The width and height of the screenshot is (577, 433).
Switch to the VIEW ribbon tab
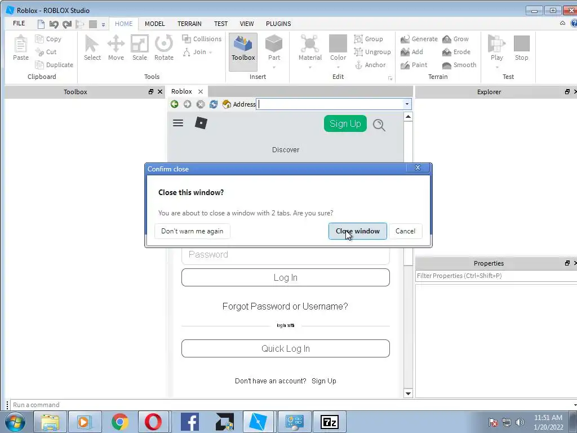tap(247, 24)
